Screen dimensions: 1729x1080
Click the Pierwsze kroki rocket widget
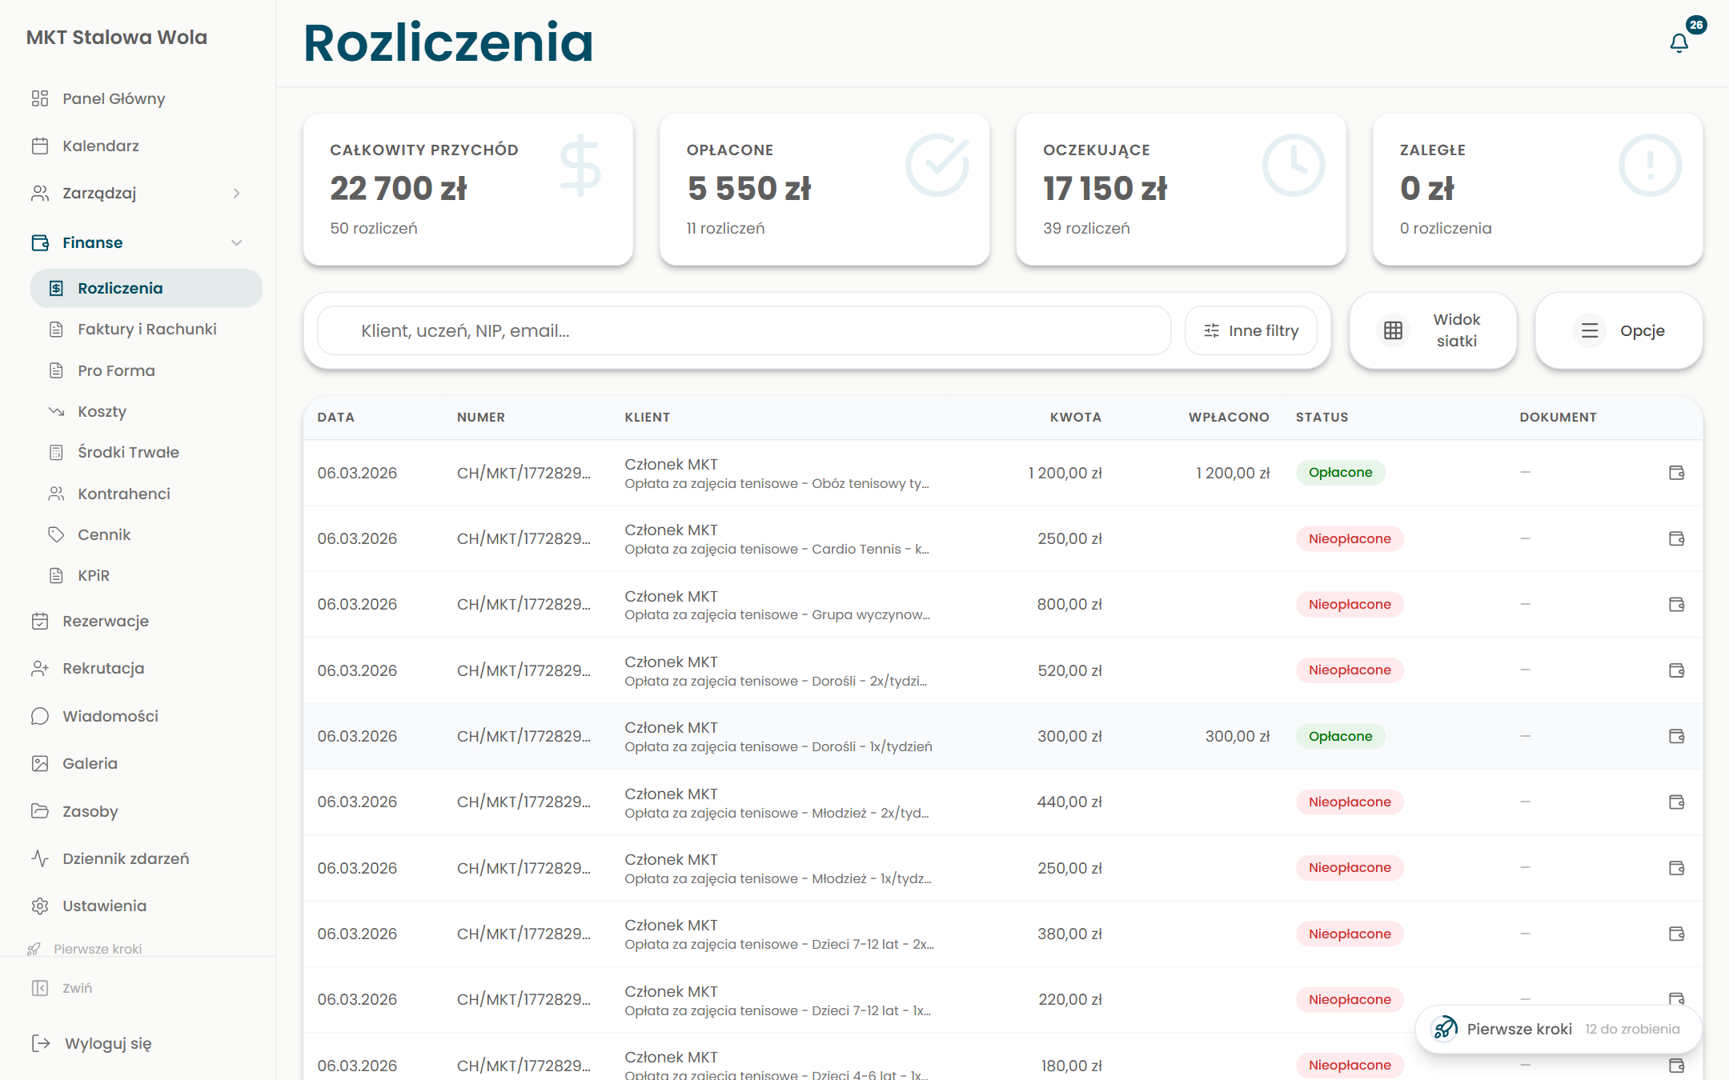coord(1558,1029)
